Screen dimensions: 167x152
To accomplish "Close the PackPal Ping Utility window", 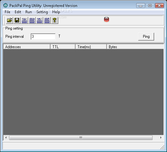I will 159,6.
